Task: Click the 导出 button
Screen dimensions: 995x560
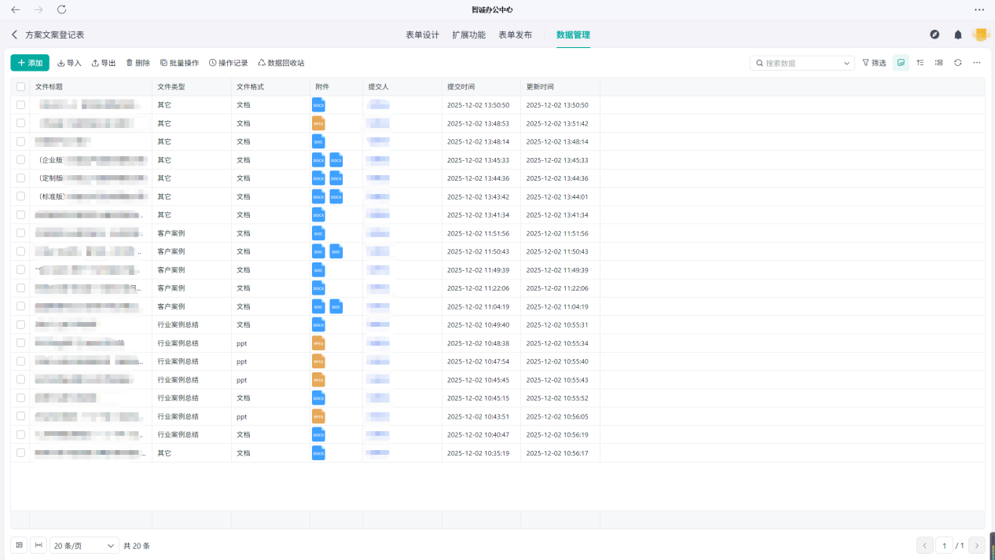Action: (104, 63)
